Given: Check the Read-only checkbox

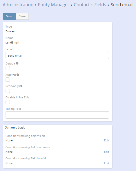Looking at the screenshot, I should pos(8,91).
